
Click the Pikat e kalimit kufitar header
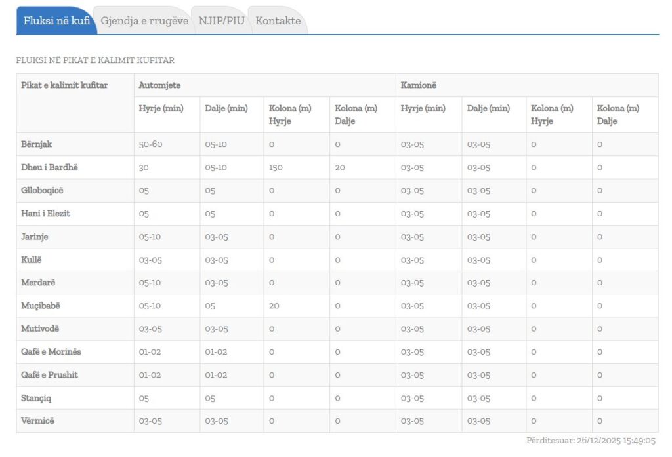coord(64,85)
